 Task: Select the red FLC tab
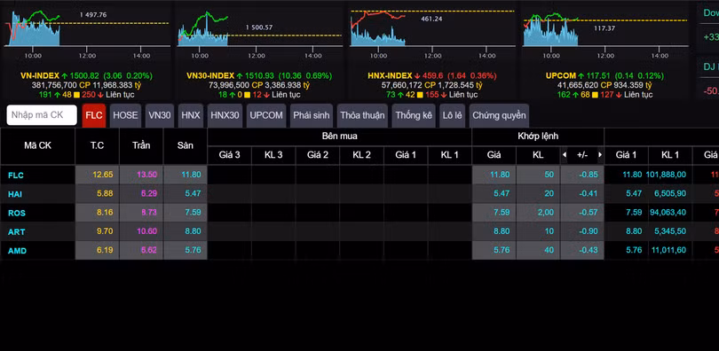(x=94, y=115)
